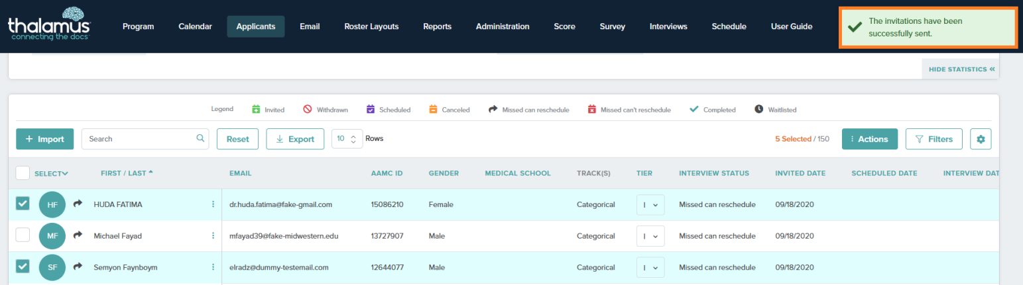The width and height of the screenshot is (1023, 285).
Task: Click the SF avatar for Semyon Faynboym
Action: [52, 267]
